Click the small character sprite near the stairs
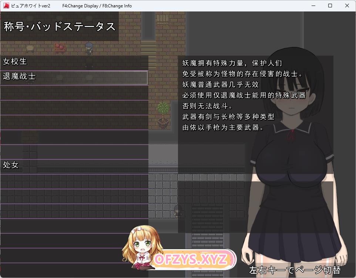This screenshot has width=356, height=278. [x=178, y=210]
